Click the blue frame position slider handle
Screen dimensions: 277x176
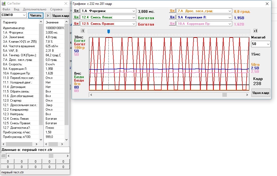(109, 31)
